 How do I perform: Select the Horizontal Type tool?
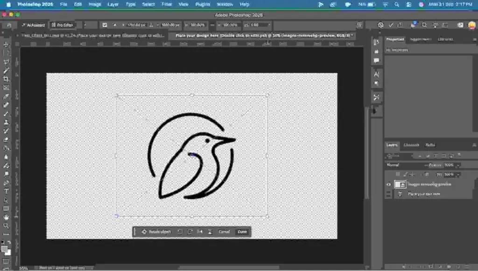point(6,192)
